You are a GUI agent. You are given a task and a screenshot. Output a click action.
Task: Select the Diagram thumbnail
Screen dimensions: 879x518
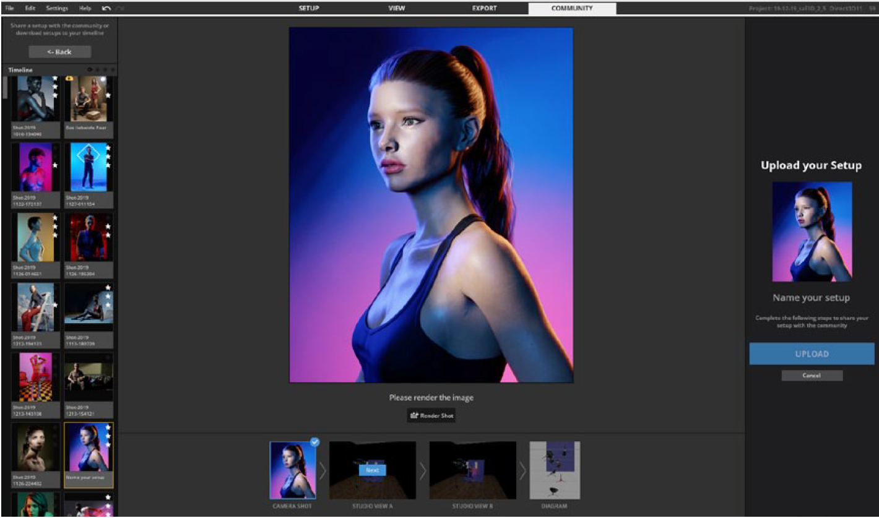(555, 470)
